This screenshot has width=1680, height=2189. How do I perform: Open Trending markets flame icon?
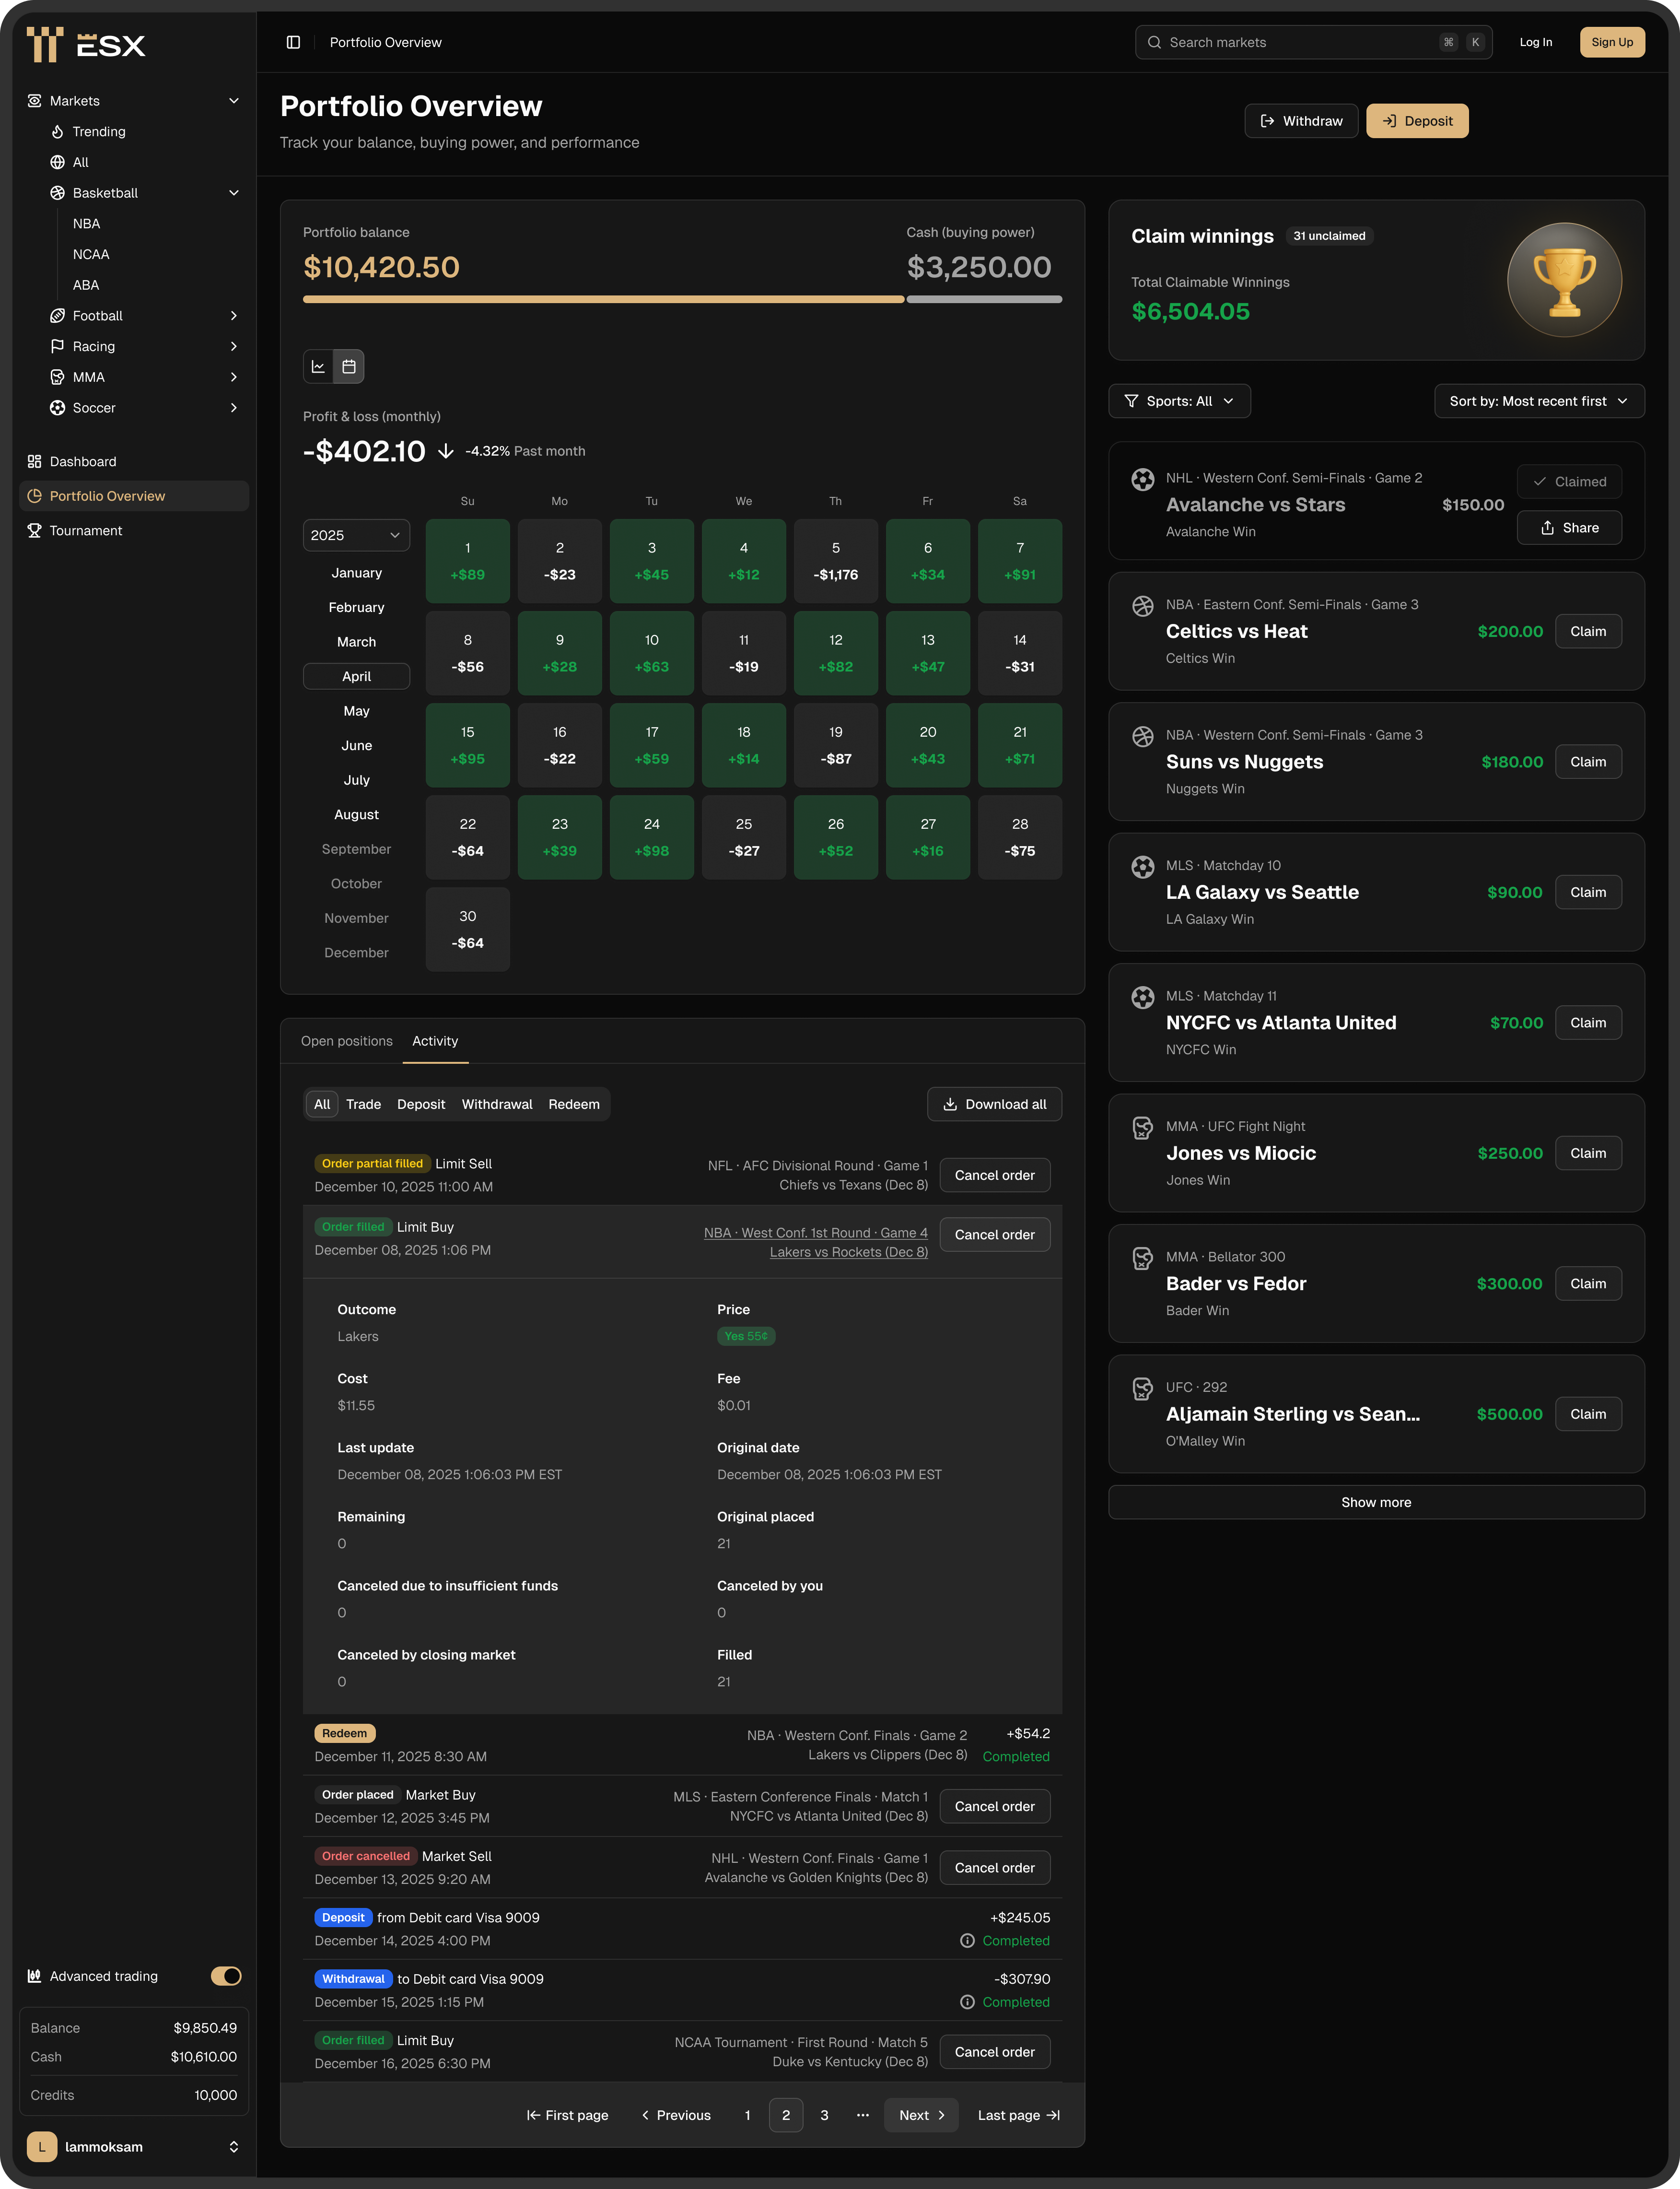tap(57, 131)
